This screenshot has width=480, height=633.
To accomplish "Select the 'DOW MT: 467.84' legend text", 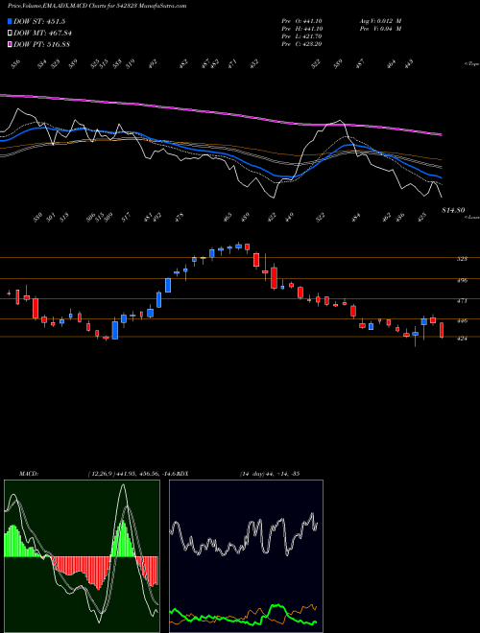I will click(42, 33).
